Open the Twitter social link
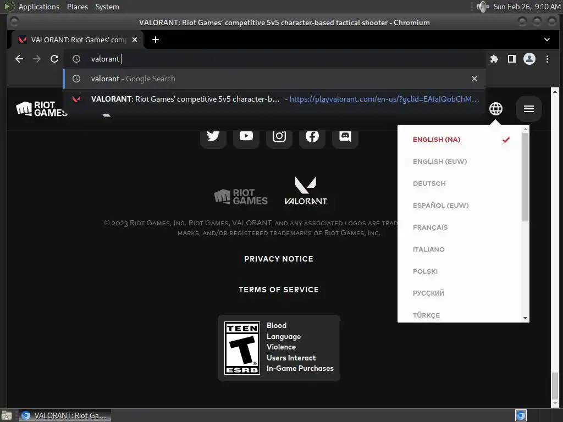This screenshot has width=563, height=422. coord(213,137)
